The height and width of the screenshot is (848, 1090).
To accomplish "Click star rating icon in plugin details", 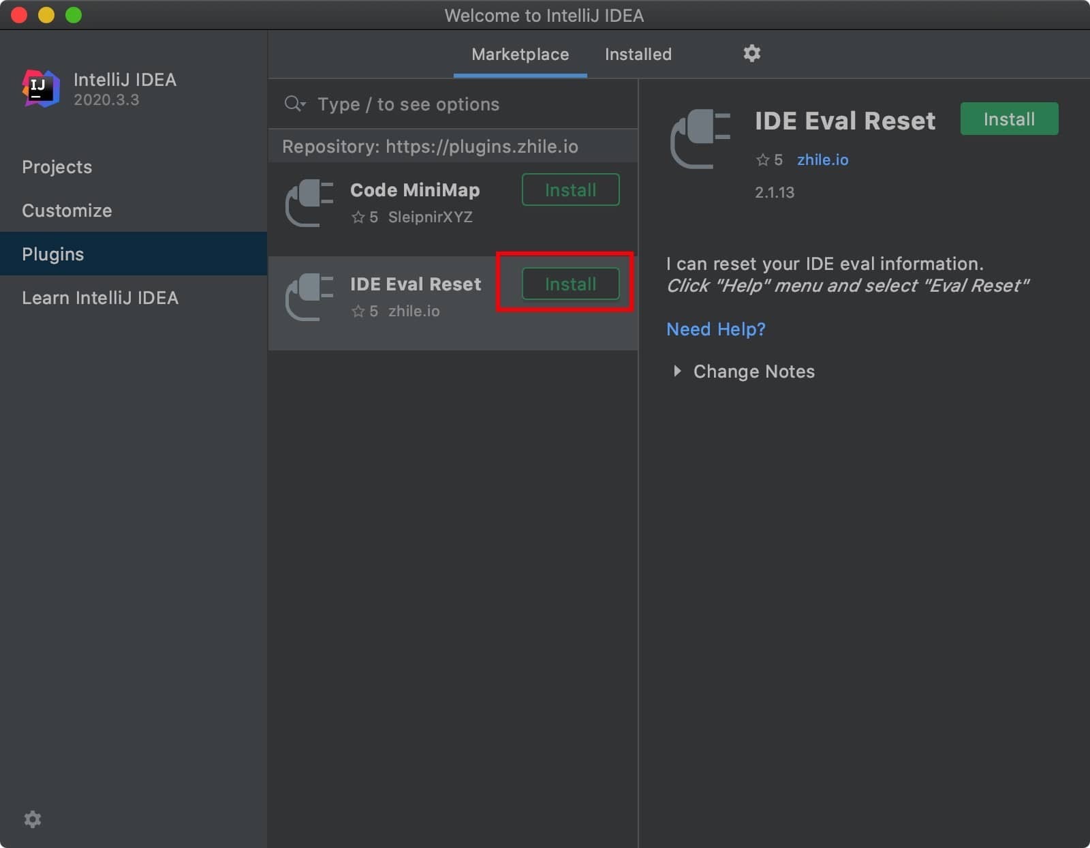I will 762,160.
